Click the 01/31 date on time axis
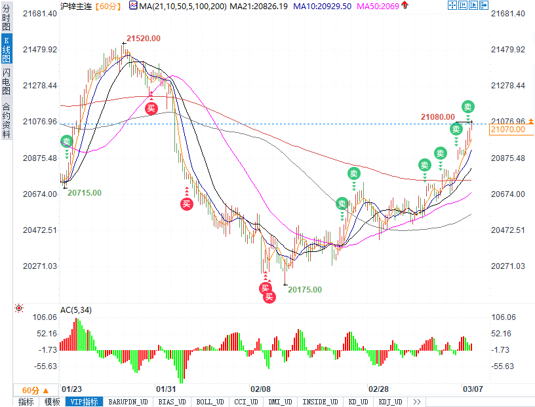 pos(166,389)
